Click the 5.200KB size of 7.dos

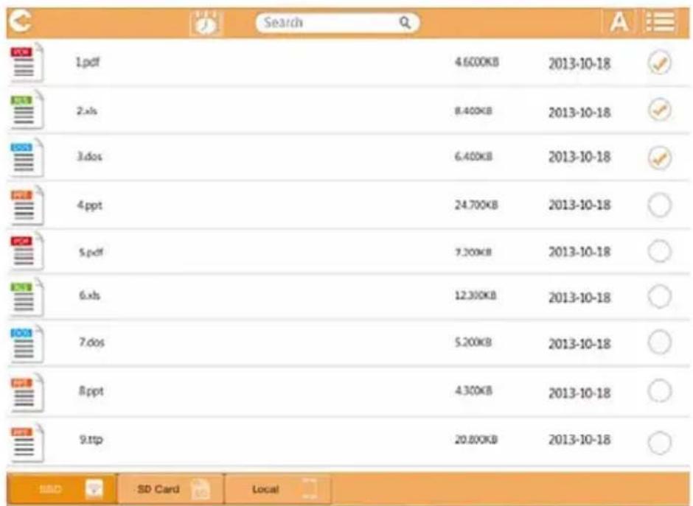[x=473, y=342]
